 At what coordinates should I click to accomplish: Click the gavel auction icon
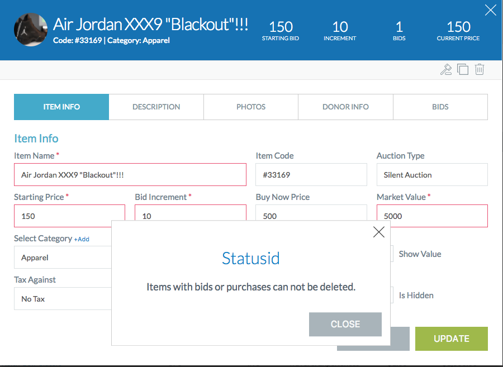(x=446, y=69)
